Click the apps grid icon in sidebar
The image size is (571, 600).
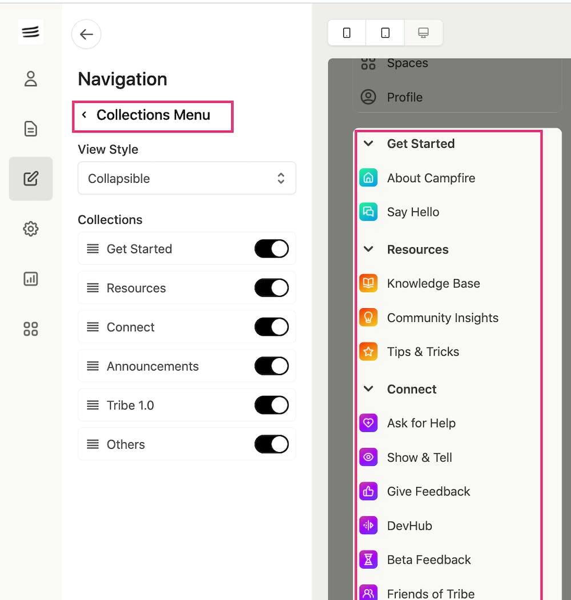(31, 328)
